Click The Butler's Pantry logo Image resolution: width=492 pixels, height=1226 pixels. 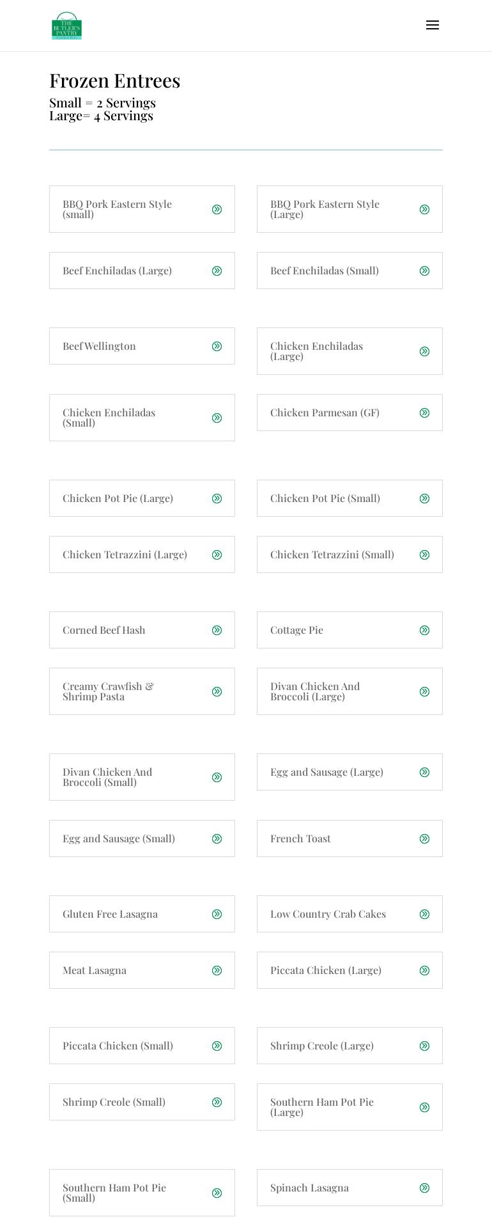click(66, 26)
